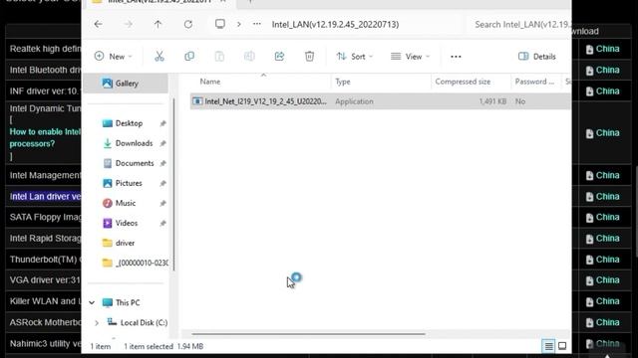This screenshot has width=638, height=358.
Task: Open 'How to enable Intel' processors link
Action: [45, 137]
